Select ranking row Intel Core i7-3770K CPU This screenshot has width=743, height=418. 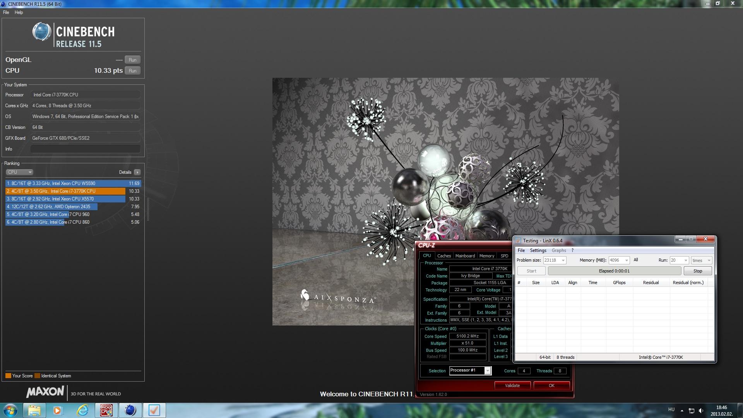(x=73, y=191)
